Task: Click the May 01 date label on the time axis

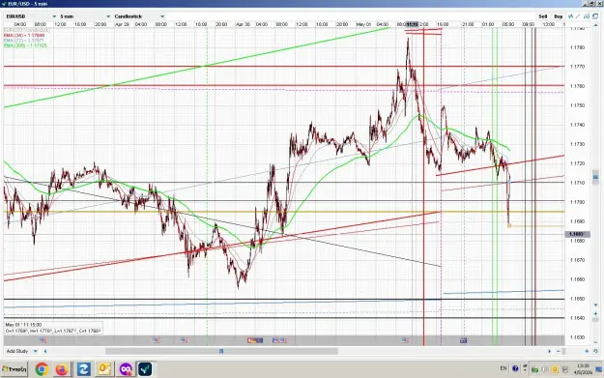Action: click(363, 24)
